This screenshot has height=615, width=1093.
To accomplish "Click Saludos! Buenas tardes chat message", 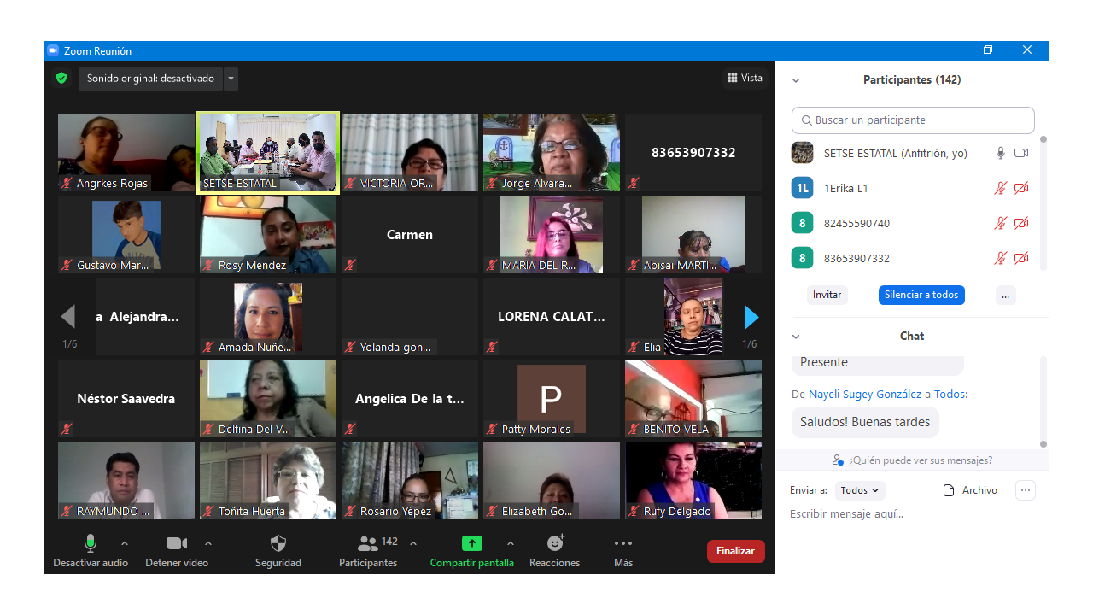I will (865, 422).
